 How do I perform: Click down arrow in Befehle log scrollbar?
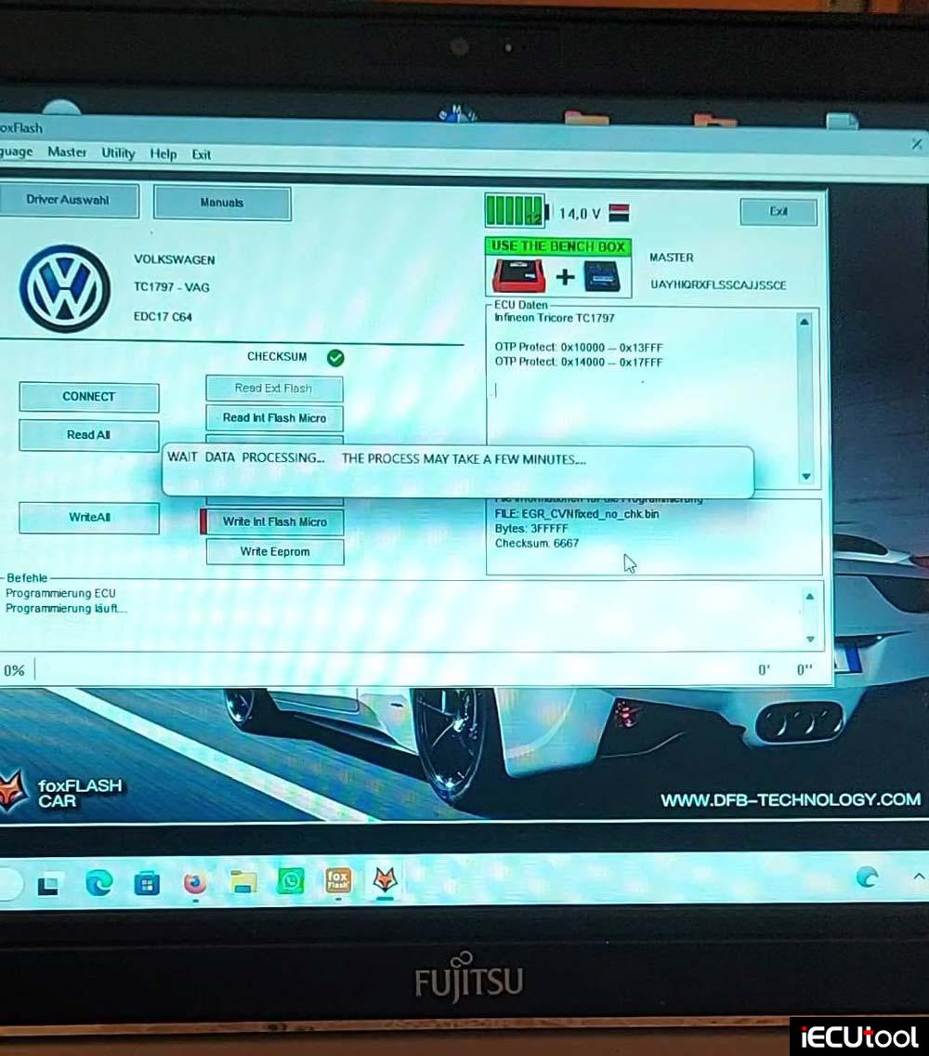pos(810,639)
